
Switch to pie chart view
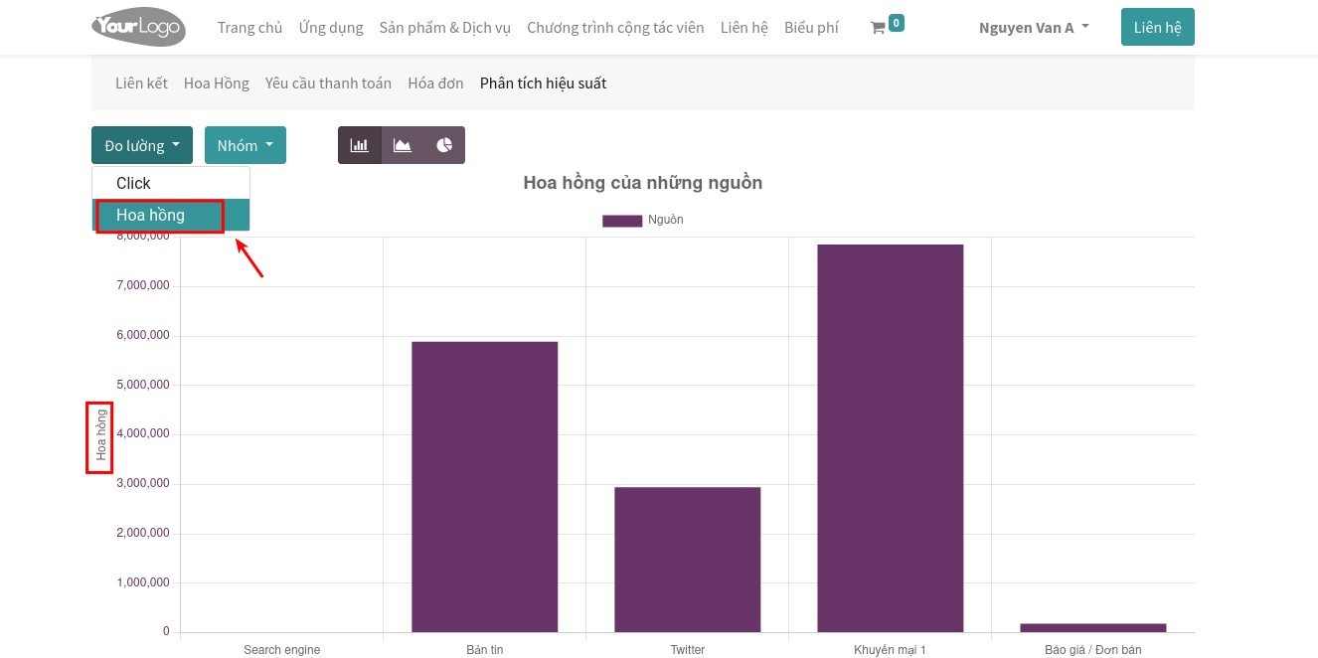click(444, 145)
